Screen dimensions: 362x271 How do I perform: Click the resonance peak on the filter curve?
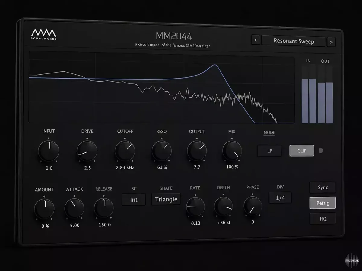pos(215,65)
